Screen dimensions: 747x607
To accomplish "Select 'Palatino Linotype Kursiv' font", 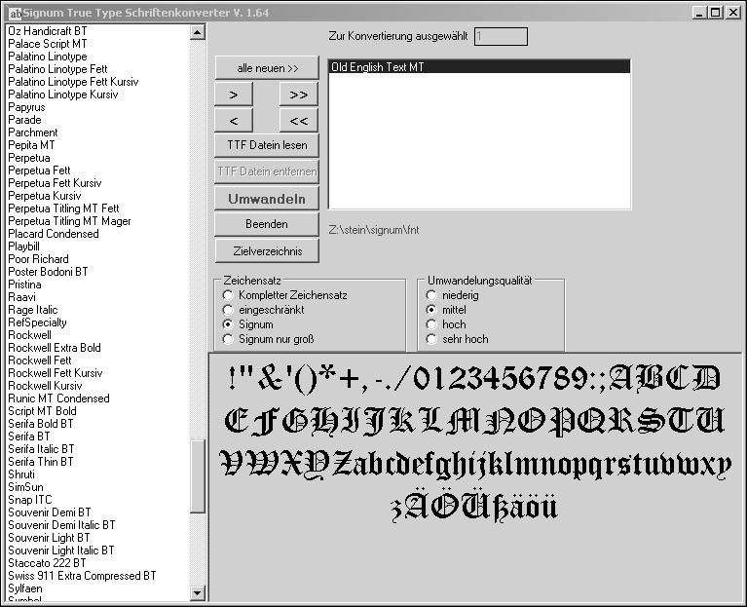I will click(63, 95).
